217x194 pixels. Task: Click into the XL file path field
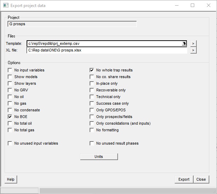coord(107,50)
